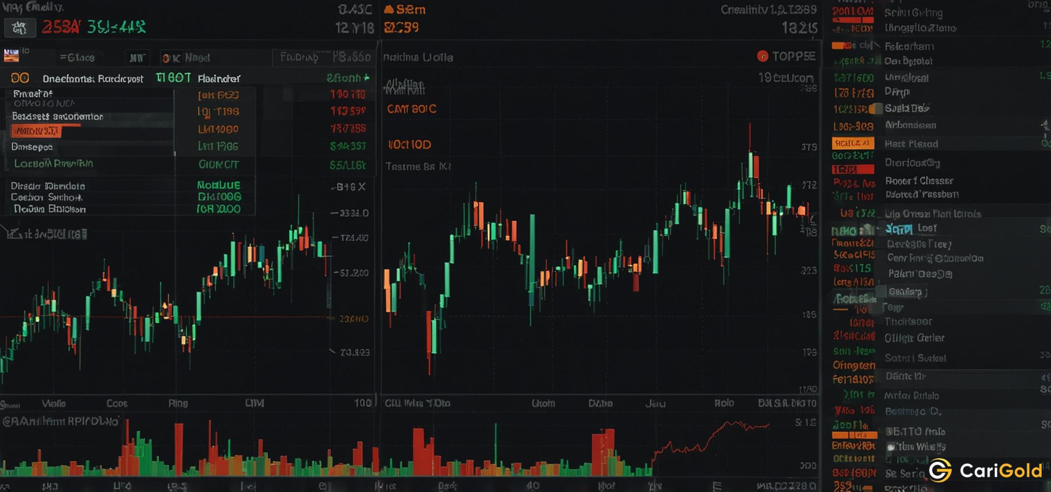Select the MW tab

pos(137,58)
